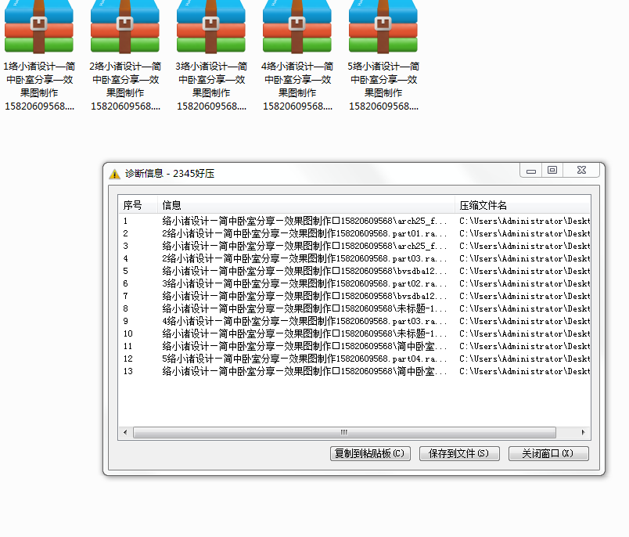Screen dimensions: 629x537
Task: Select row 10 in diagnostic list
Action: pos(354,333)
